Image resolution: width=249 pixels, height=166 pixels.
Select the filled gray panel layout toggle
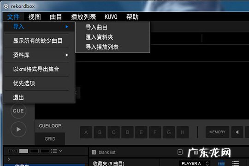(x=24, y=151)
